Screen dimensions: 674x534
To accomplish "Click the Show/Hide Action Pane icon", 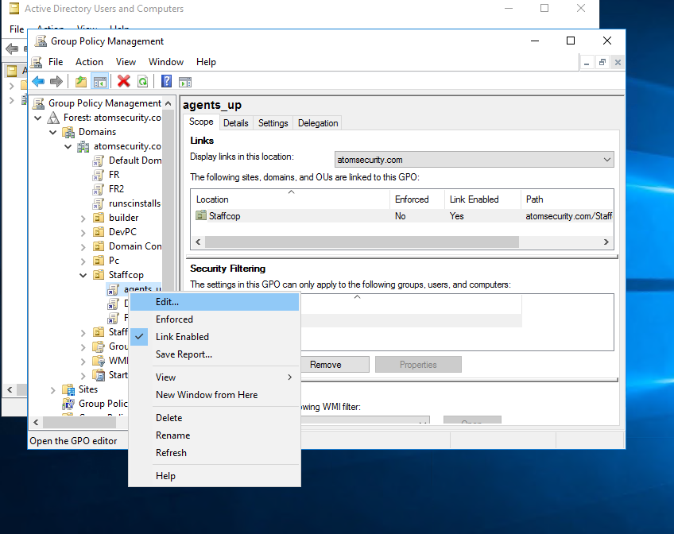I will click(x=185, y=81).
